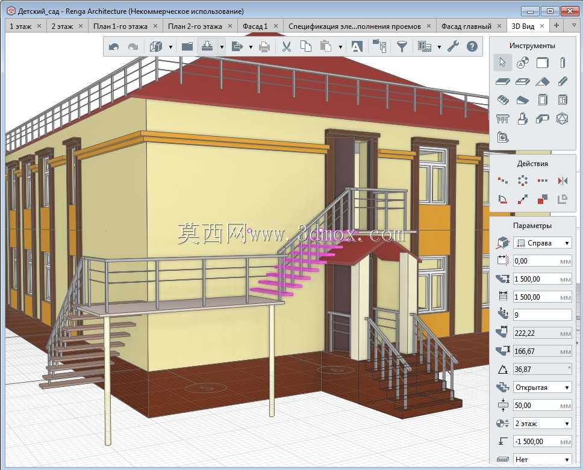Select the Ramp tool
This screenshot has height=470, width=583.
(x=522, y=99)
